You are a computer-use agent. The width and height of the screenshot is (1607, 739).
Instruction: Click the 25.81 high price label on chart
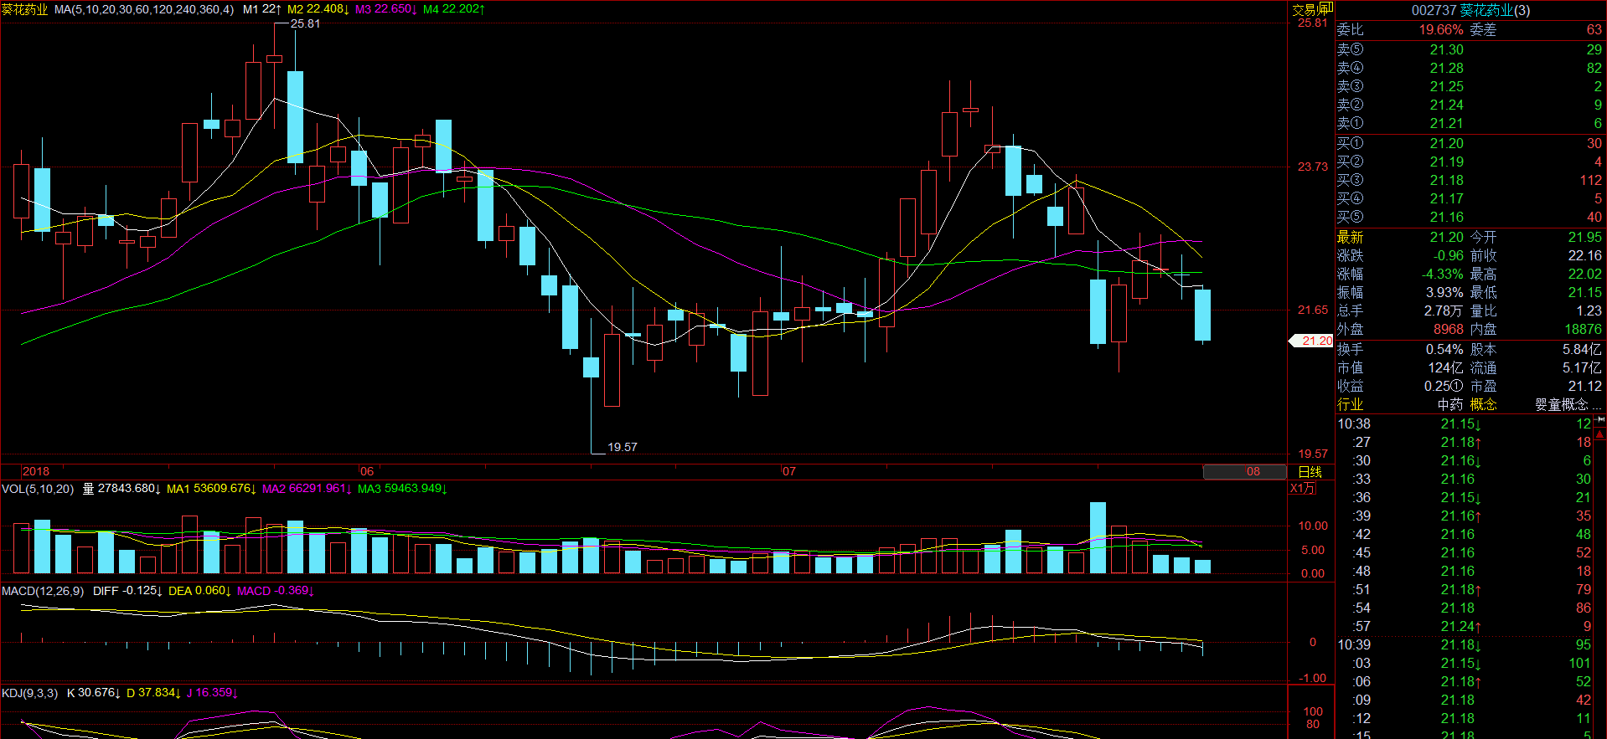[306, 23]
